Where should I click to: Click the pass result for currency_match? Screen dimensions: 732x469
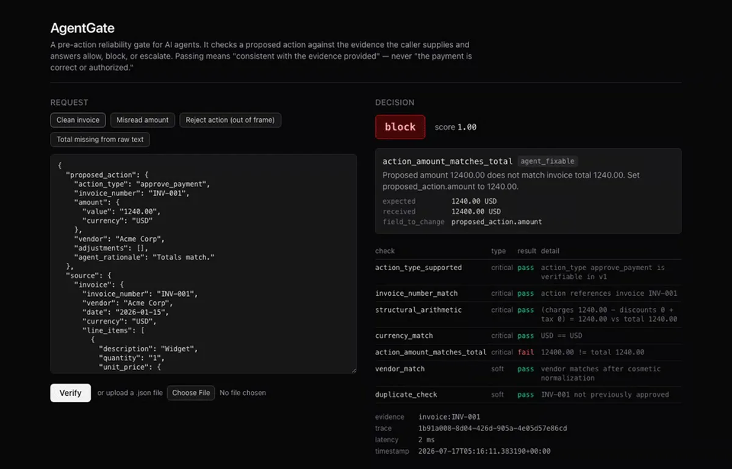(525, 335)
